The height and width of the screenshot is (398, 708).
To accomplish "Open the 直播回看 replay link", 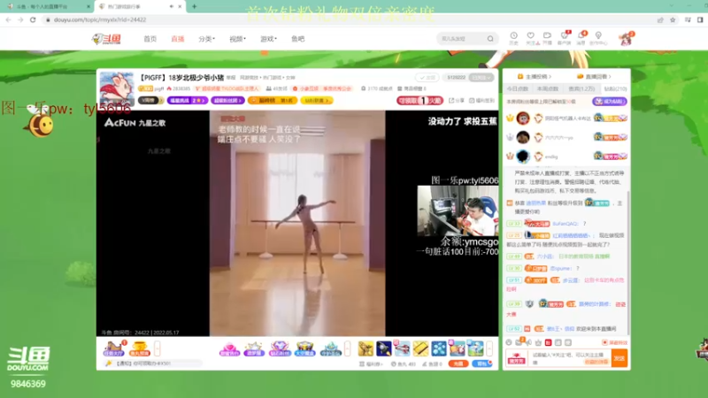I will pos(594,77).
